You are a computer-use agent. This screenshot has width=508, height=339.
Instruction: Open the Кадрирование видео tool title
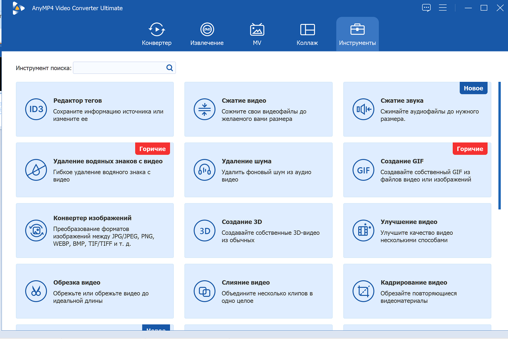[x=414, y=283]
